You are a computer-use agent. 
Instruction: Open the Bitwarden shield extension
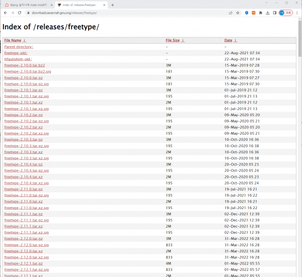pyautogui.click(x=247, y=13)
